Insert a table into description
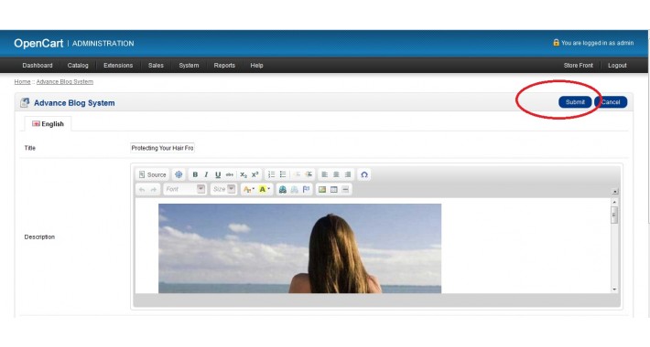 pyautogui.click(x=334, y=189)
